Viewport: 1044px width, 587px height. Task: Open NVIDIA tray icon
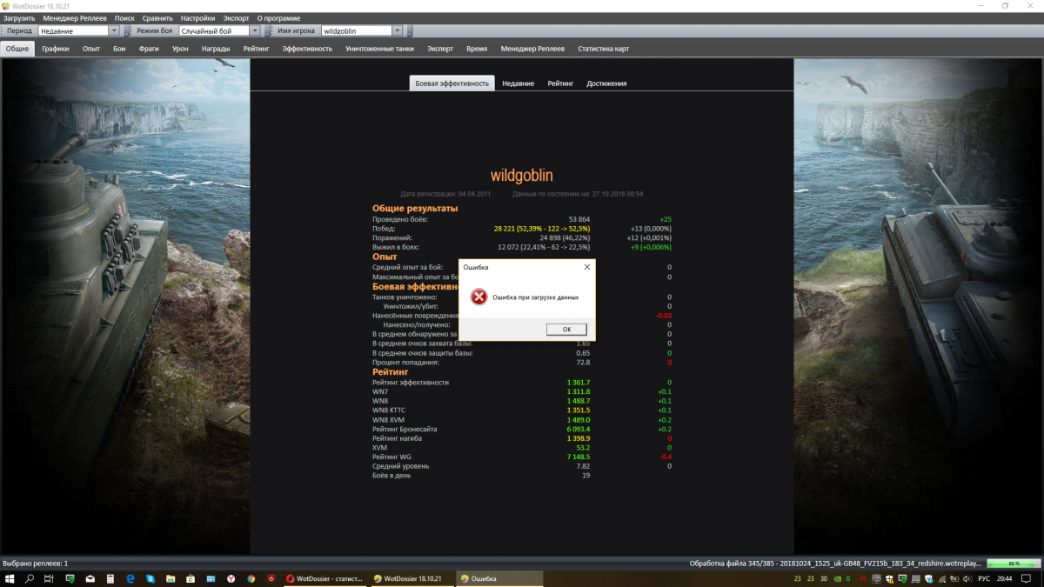837,578
